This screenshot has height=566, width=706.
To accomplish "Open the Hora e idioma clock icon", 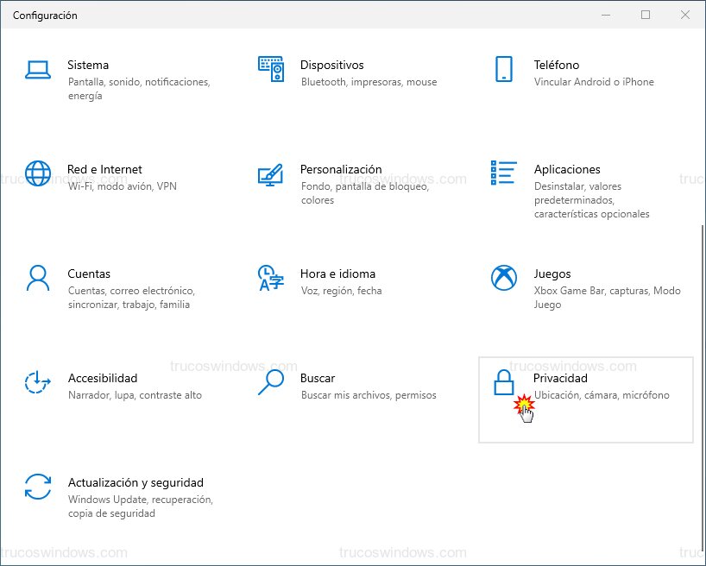I will tap(271, 278).
